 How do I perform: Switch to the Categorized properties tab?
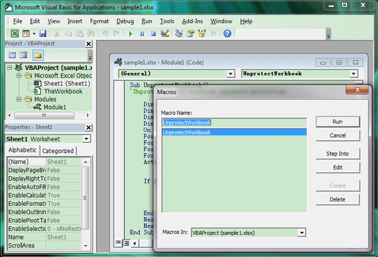click(58, 151)
